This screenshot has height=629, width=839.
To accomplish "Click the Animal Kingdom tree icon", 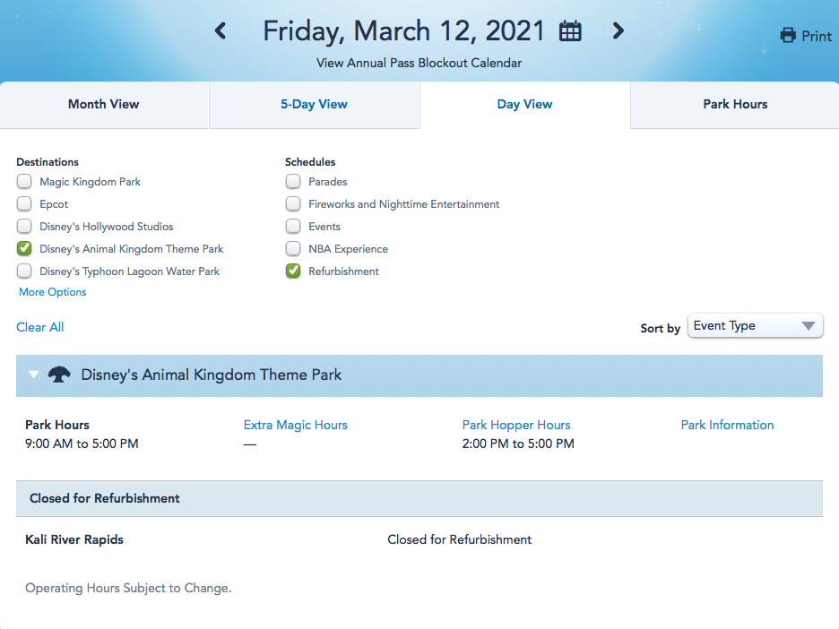I will click(59, 375).
